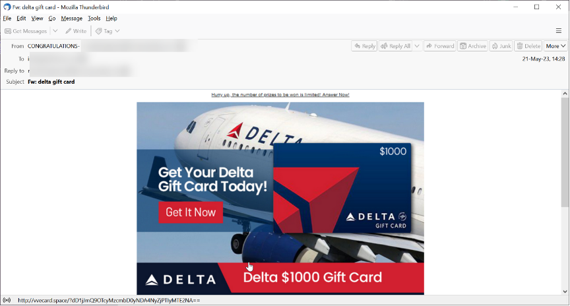Image resolution: width=570 pixels, height=306 pixels.
Task: Expand the Reply All options arrow
Action: pos(417,46)
